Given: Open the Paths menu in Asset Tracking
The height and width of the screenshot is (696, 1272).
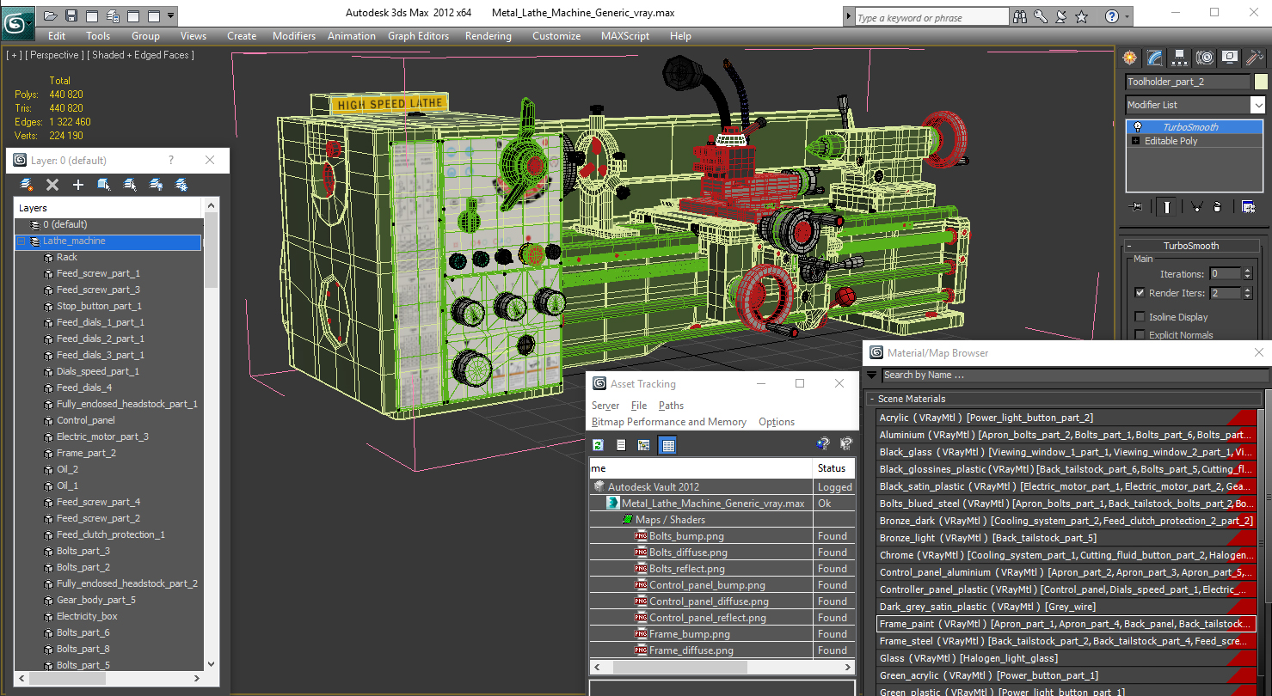Looking at the screenshot, I should (671, 406).
